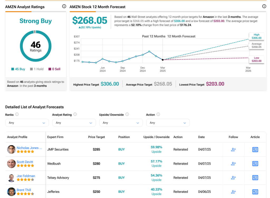The width and height of the screenshot is (270, 198).
Task: Click info icon beside 12 Month Forecast heading
Action: pos(264,6)
